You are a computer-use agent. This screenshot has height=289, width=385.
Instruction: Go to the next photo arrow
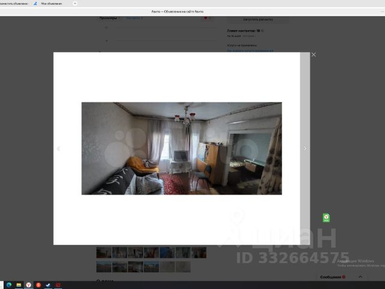pyautogui.click(x=305, y=148)
